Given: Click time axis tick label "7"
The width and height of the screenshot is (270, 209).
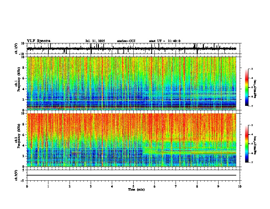Looking at the screenshot, I should [x=176, y=186].
